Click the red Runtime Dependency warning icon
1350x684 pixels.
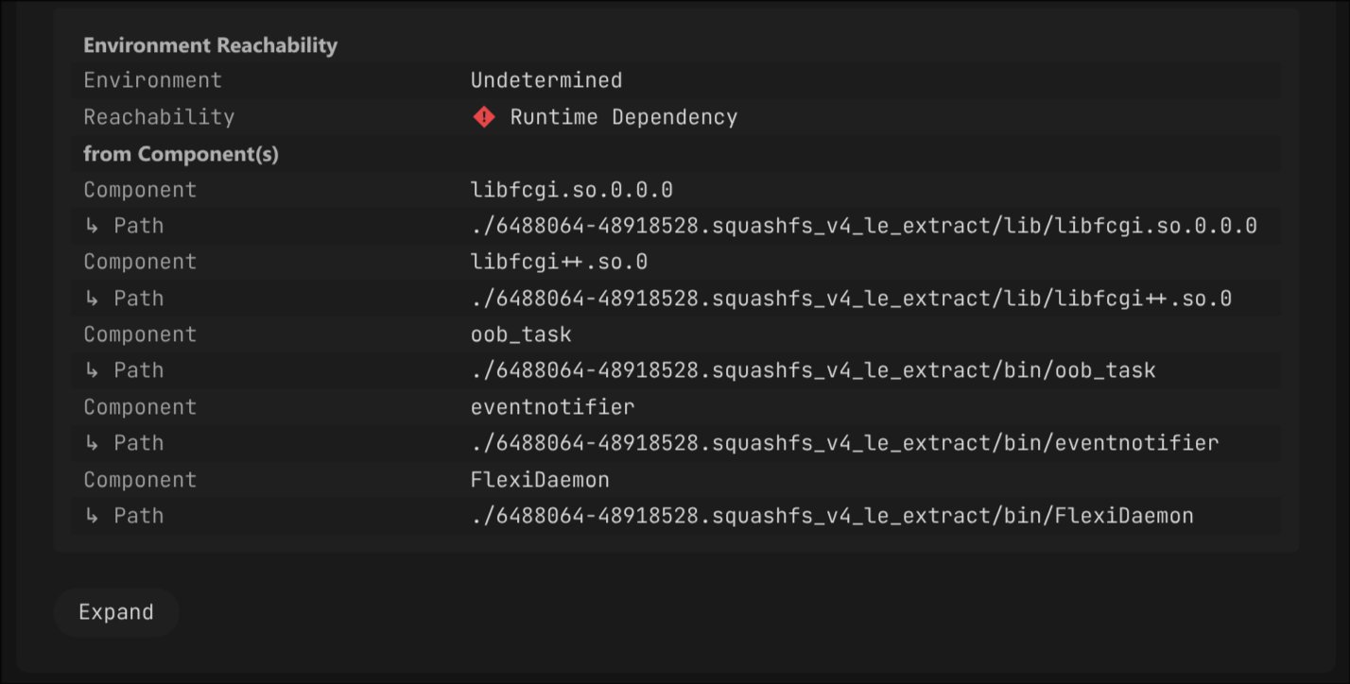484,117
